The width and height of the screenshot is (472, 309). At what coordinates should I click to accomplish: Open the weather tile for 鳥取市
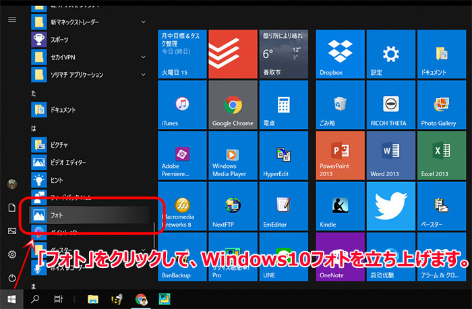coord(284,54)
